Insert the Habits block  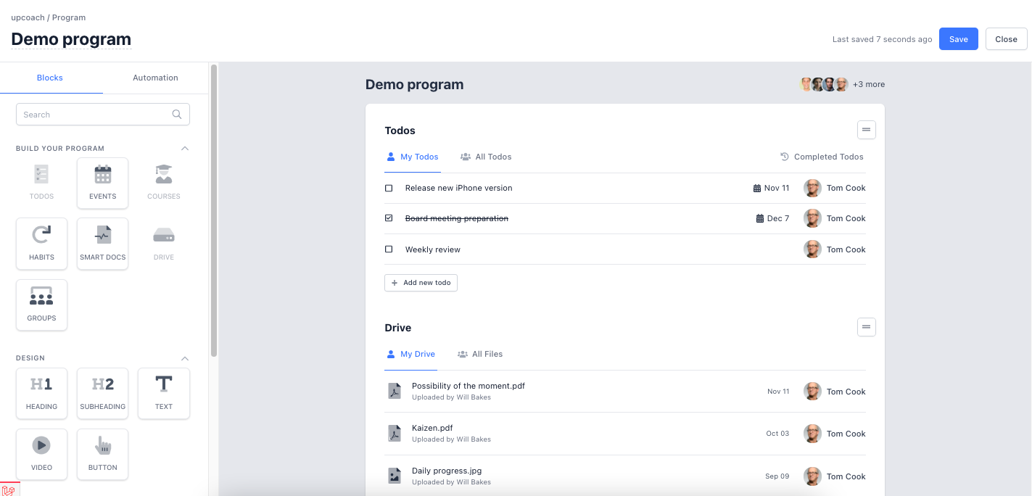[x=41, y=243]
